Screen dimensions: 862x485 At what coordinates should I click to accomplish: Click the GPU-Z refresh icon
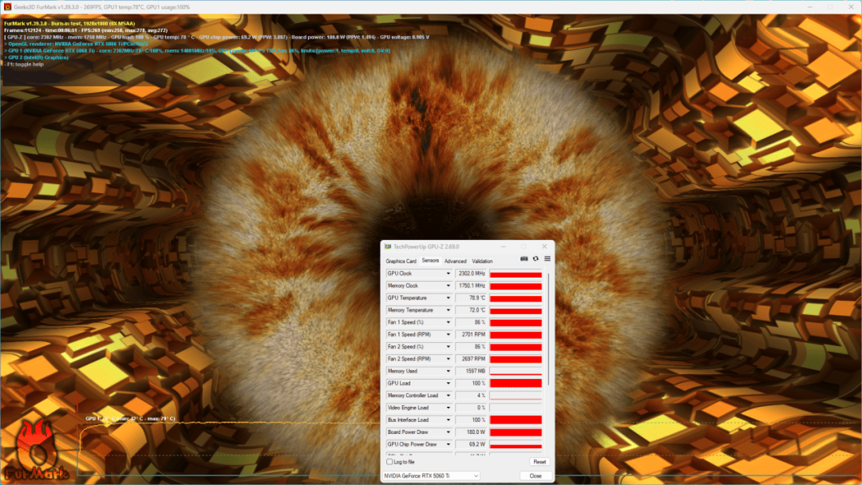click(x=536, y=258)
